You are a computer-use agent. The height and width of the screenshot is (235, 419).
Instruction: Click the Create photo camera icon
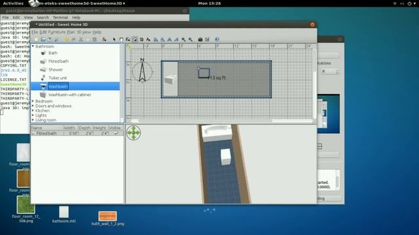point(200,39)
